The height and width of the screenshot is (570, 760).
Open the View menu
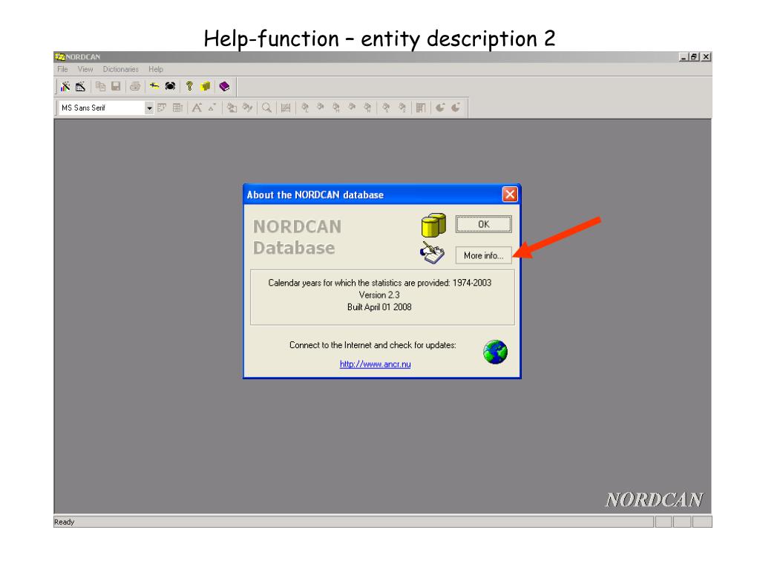tap(85, 69)
